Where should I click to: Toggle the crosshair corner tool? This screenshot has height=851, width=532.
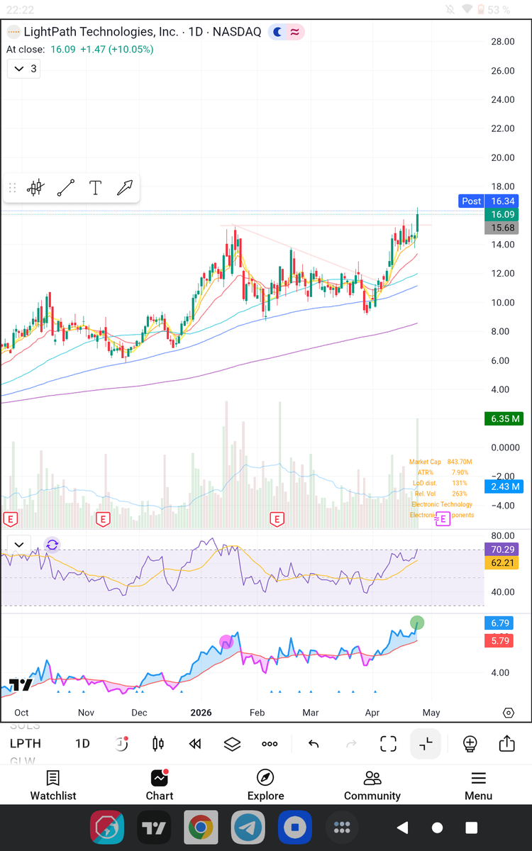tap(426, 743)
